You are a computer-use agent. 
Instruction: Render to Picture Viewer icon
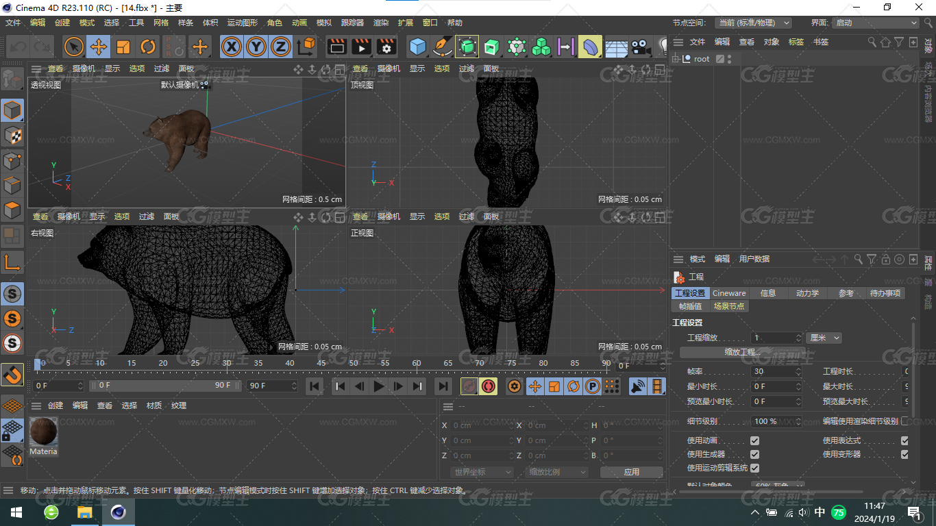[x=361, y=47]
